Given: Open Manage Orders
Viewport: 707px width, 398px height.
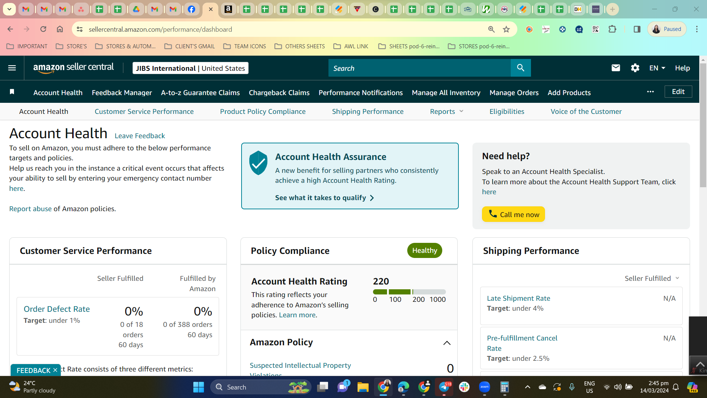Looking at the screenshot, I should tap(514, 92).
